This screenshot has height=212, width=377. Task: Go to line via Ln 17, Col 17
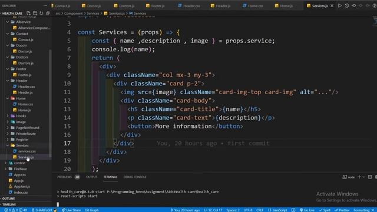[x=213, y=210]
